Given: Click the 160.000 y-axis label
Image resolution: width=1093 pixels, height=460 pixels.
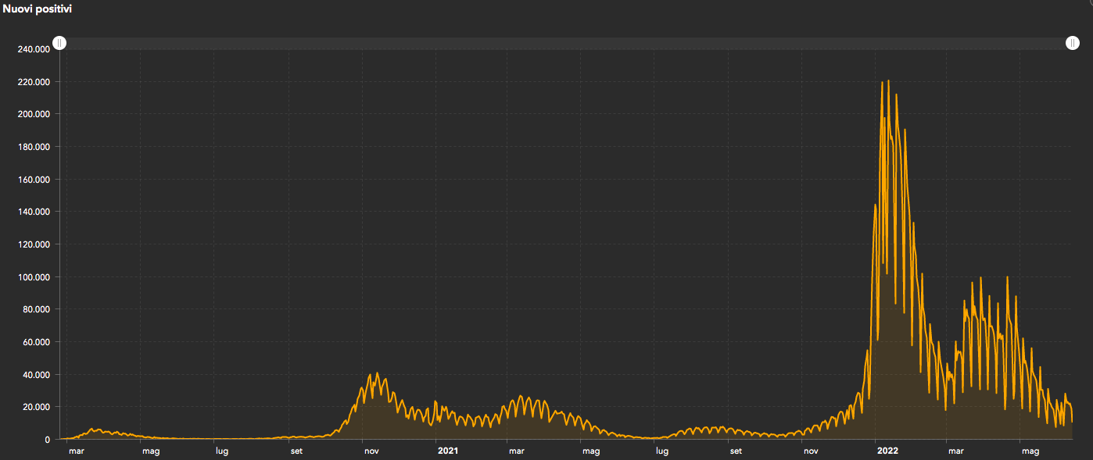Looking at the screenshot, I should pos(34,180).
